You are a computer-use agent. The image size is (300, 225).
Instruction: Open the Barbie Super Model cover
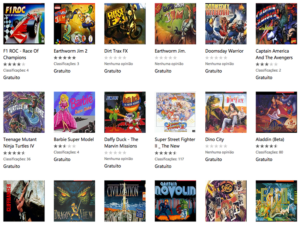click(x=75, y=112)
